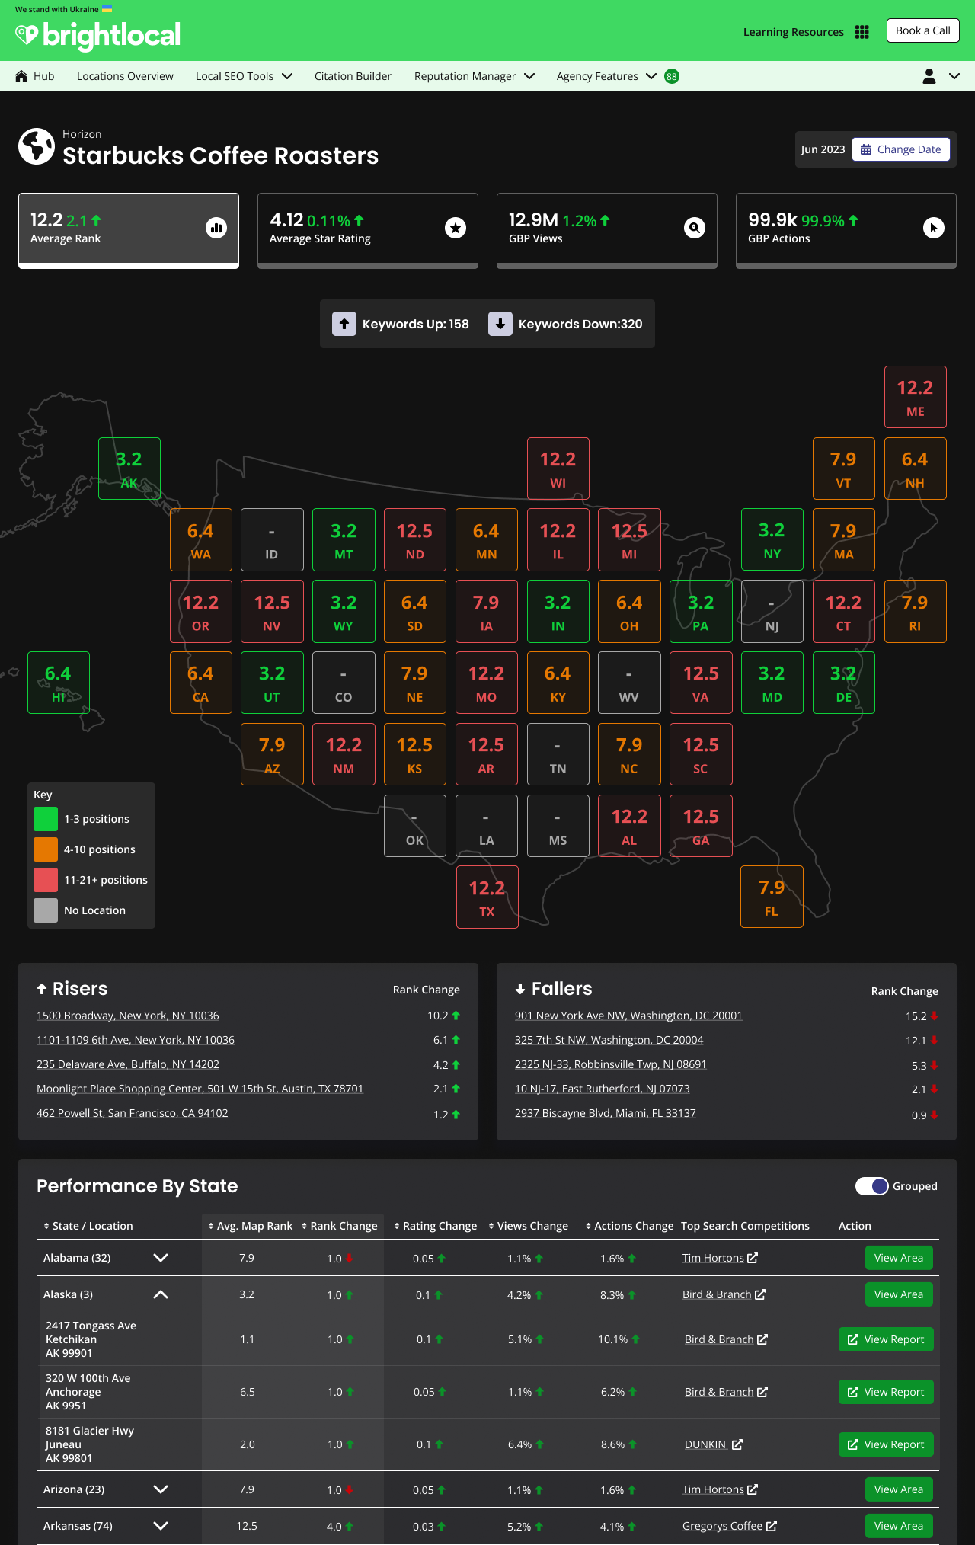The width and height of the screenshot is (975, 1545).
Task: Click the brightlocal logo
Action: tap(97, 35)
